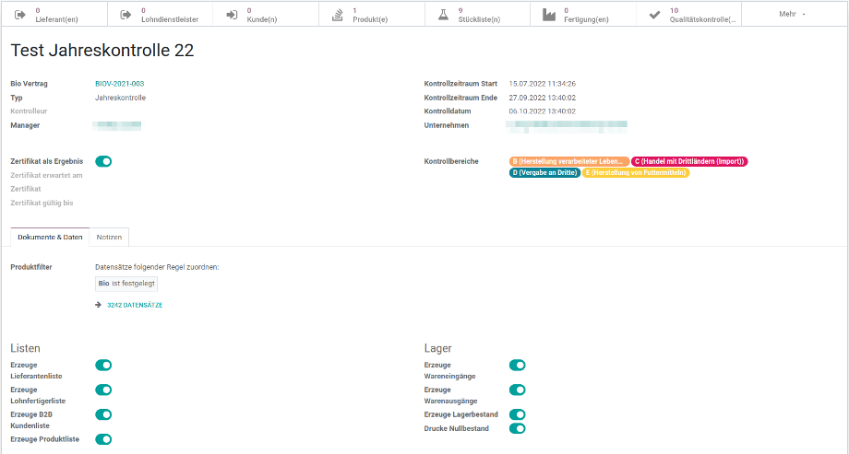The height and width of the screenshot is (454, 849).
Task: Open the Kunde(n) stat button
Action: coord(265,14)
